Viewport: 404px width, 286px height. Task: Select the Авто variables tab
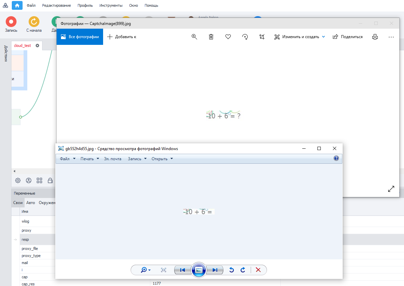point(31,203)
